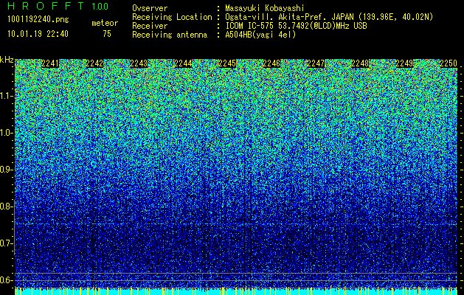Select the filename 1001192240.png

[38, 19]
